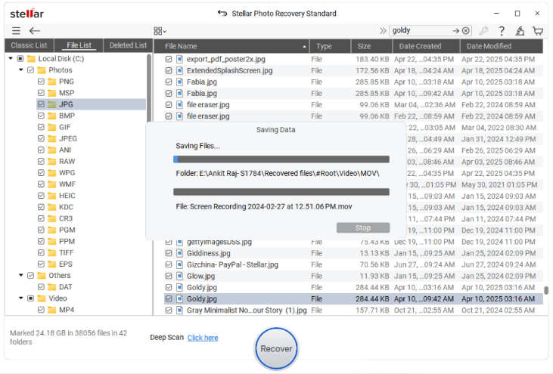553x374 pixels.
Task: Click in the search field containing goldy
Action: coord(420,31)
